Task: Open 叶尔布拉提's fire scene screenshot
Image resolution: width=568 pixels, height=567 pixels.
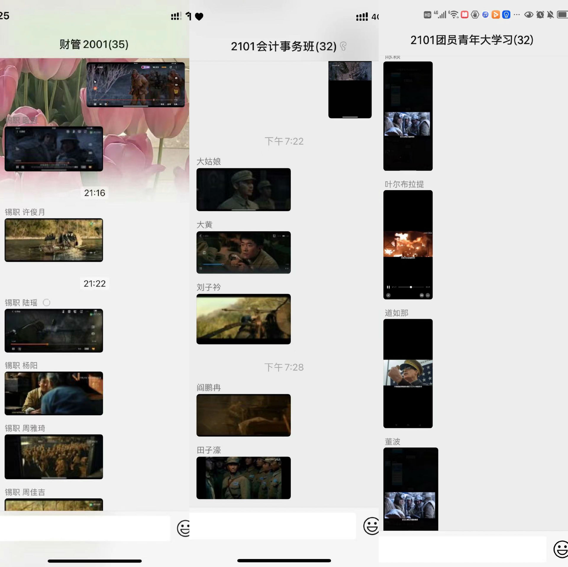Action: [x=408, y=245]
